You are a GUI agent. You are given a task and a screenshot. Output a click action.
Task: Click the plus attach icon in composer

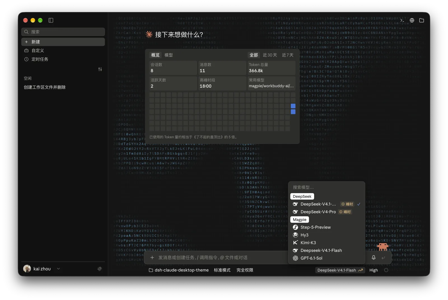[x=152, y=257]
